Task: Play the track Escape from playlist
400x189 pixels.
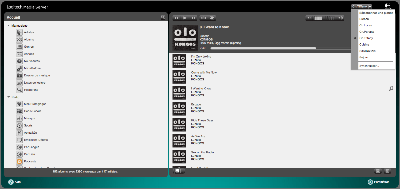Action: [x=196, y=104]
